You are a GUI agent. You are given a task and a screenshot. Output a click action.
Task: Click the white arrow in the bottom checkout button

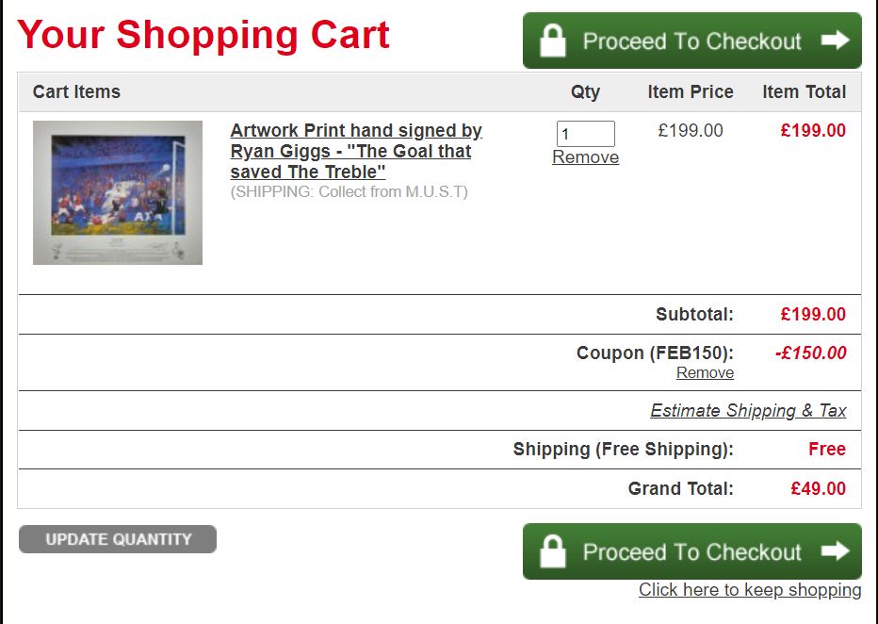(835, 551)
